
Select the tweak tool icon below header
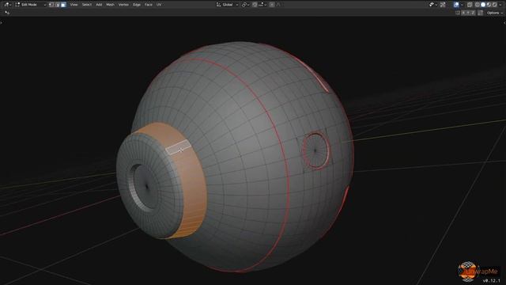(7, 13)
